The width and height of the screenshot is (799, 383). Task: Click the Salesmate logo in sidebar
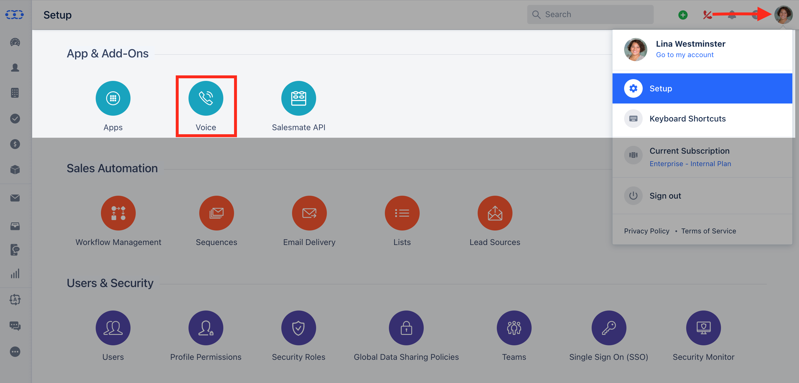click(15, 14)
